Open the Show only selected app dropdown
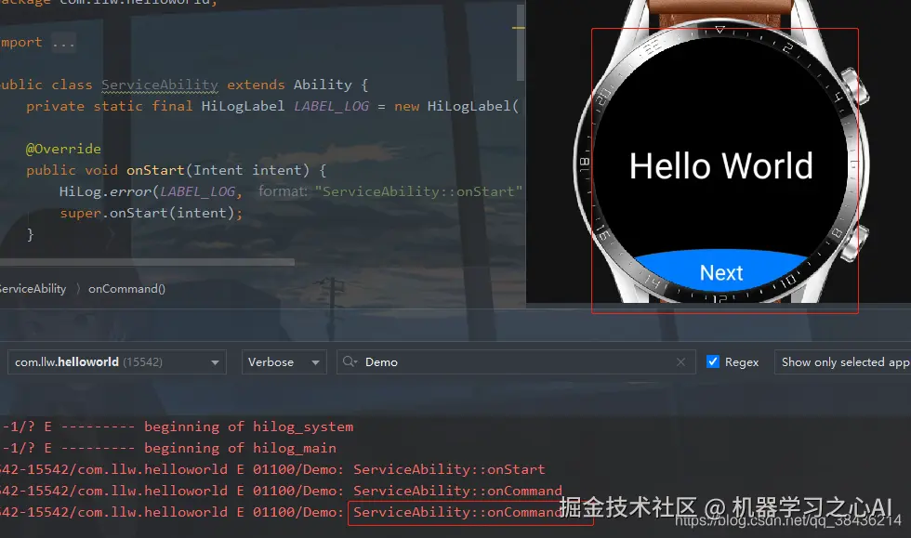Screen dimensions: 911x538 (844, 362)
